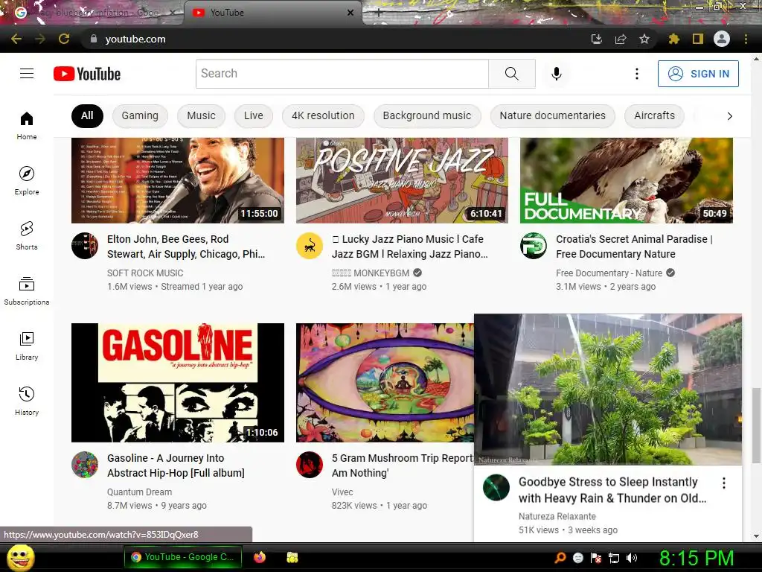The image size is (762, 572).
Task: Click YouTube - Google Chrome taskbar item
Action: click(183, 557)
